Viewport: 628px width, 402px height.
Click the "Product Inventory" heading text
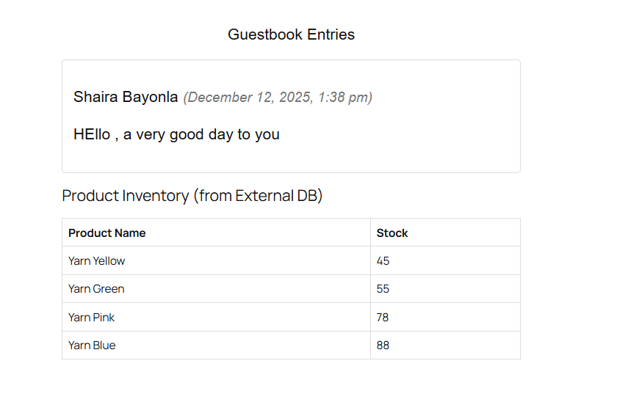126,196
